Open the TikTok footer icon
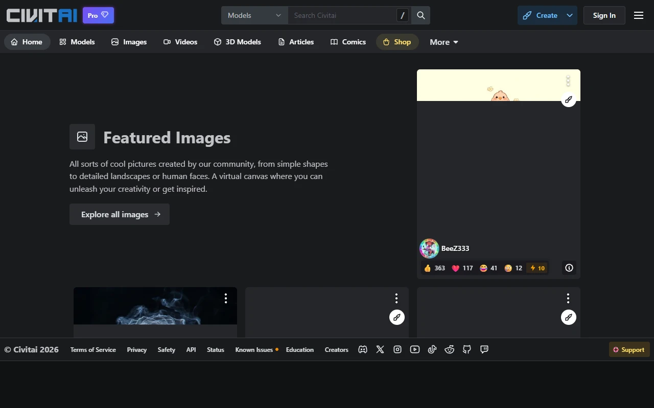Screen dimensions: 654x408 pyautogui.click(x=432, y=349)
